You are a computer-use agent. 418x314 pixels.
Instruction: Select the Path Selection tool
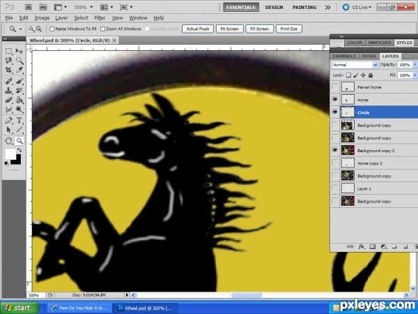(9, 130)
